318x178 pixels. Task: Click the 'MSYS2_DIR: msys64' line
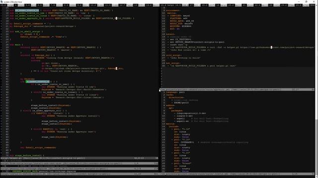pos(181,23)
